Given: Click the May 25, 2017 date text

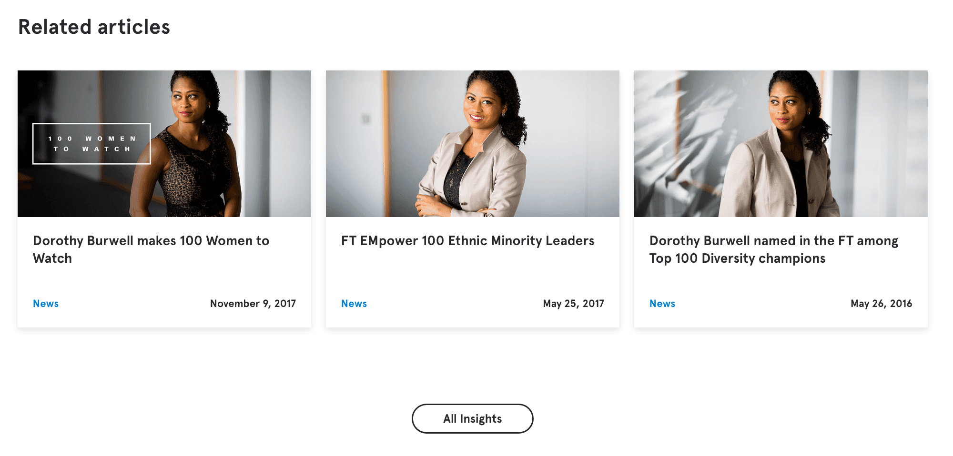Looking at the screenshot, I should tap(573, 303).
